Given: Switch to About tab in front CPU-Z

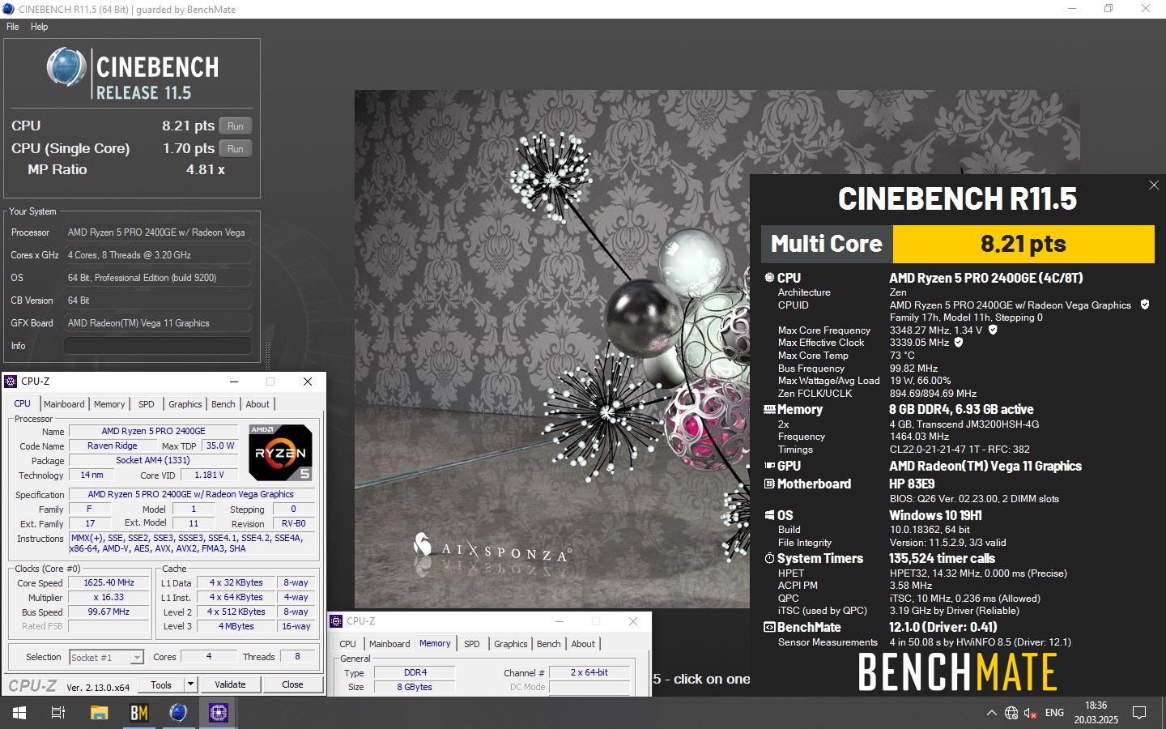Looking at the screenshot, I should click(x=257, y=404).
